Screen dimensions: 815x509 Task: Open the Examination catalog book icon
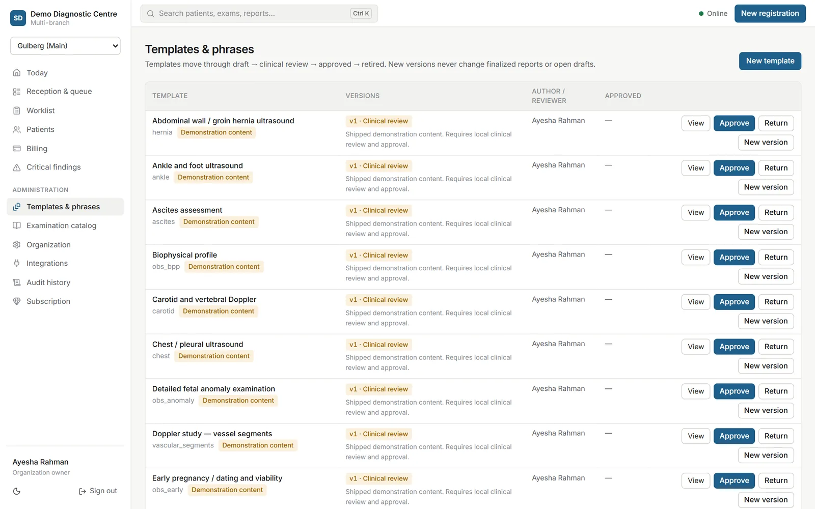(x=17, y=225)
